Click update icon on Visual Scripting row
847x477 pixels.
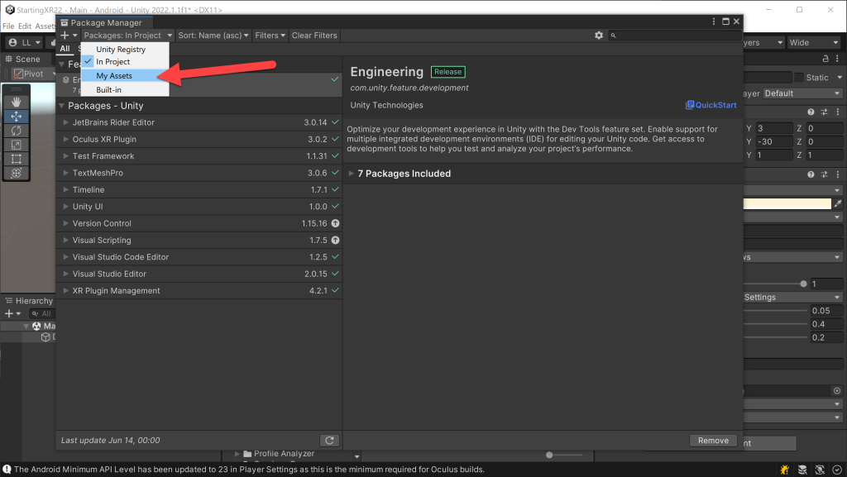click(x=336, y=240)
